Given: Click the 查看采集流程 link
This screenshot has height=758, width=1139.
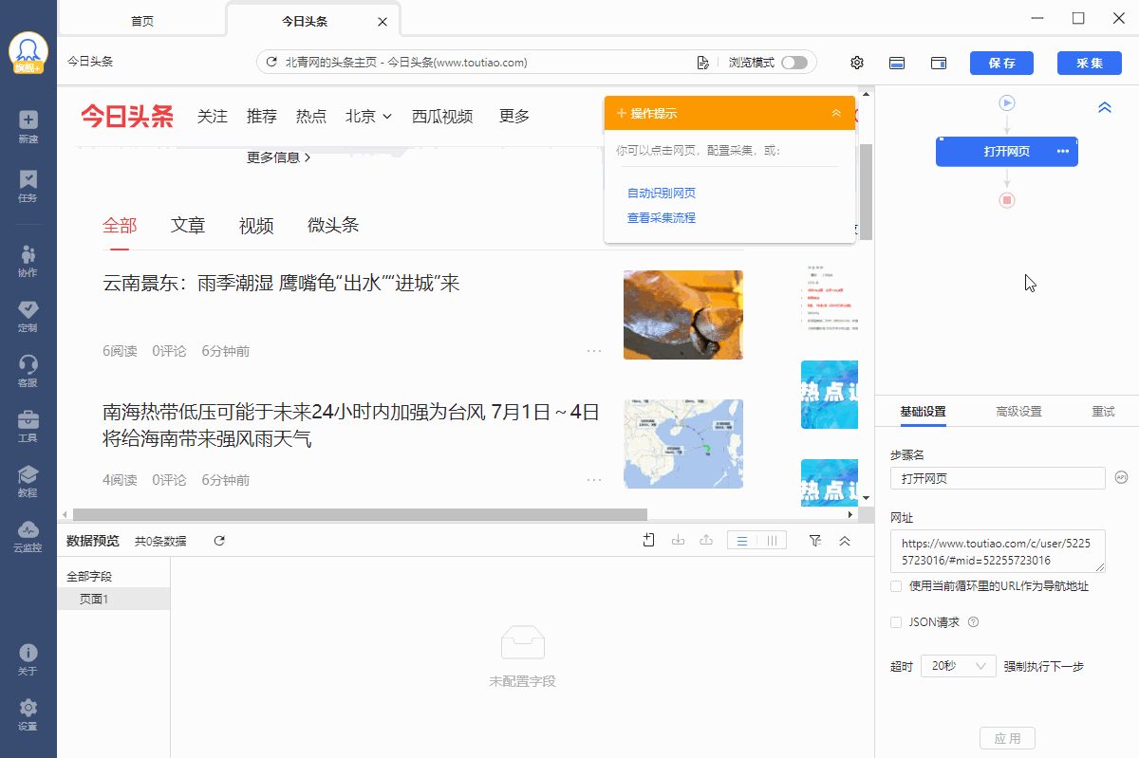Looking at the screenshot, I should [x=662, y=217].
